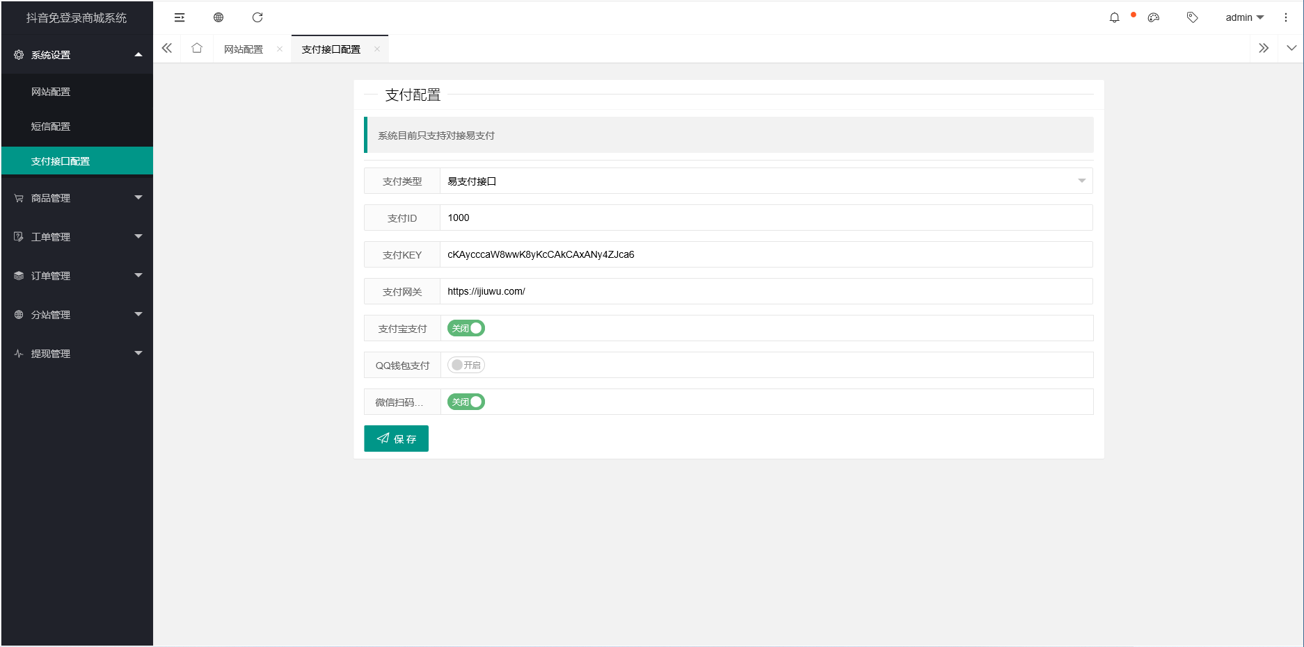Click the 抖音免登录商城系统 logo title
The image size is (1304, 647).
tap(77, 18)
